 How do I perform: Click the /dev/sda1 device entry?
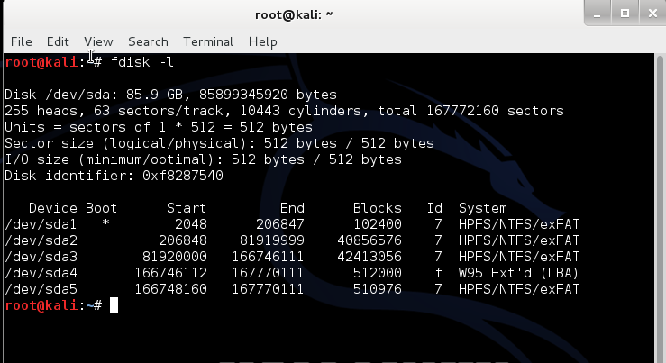pyautogui.click(x=41, y=224)
